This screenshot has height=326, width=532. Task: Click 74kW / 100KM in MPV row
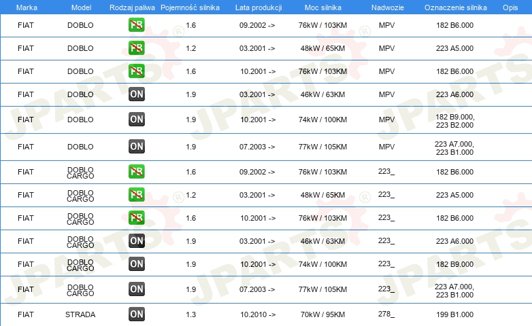322,120
